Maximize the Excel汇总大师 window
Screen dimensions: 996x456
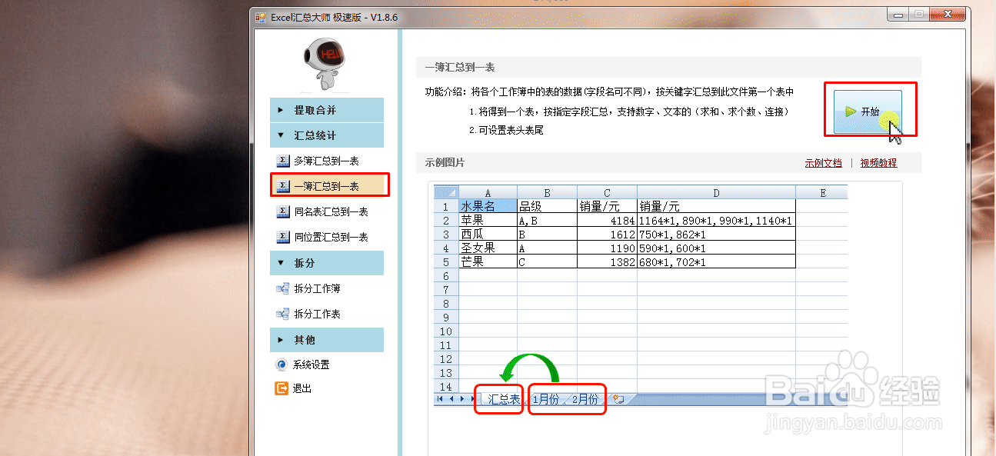coord(918,14)
